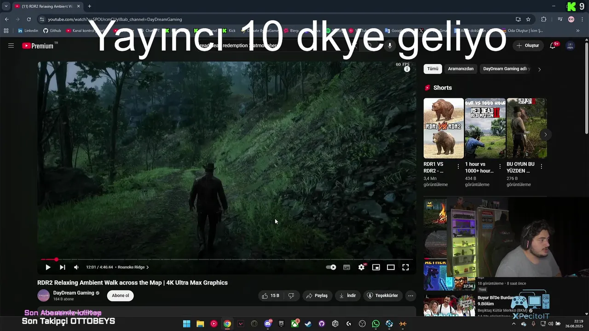
Task: Expand the Roanoke Ridge chapter list
Action: [x=133, y=267]
